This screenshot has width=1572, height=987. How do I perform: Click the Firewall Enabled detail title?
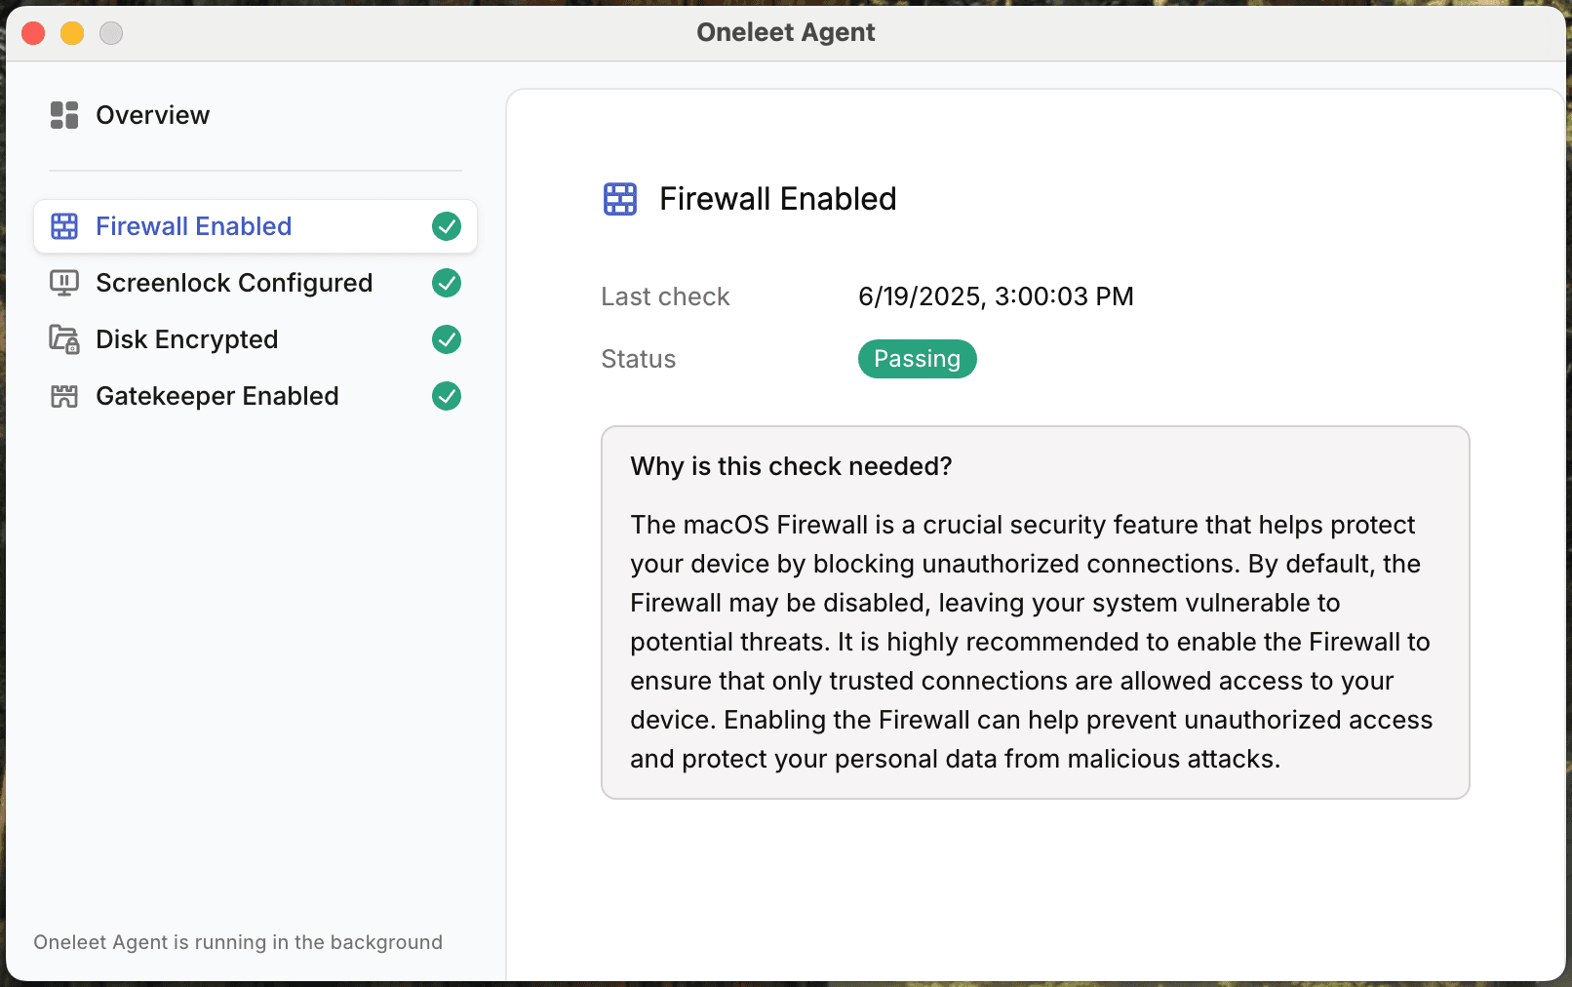777,199
